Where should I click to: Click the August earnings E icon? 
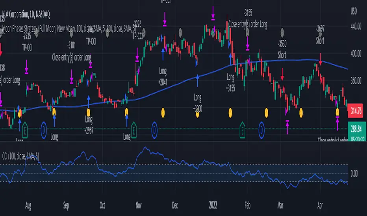pos(25,130)
